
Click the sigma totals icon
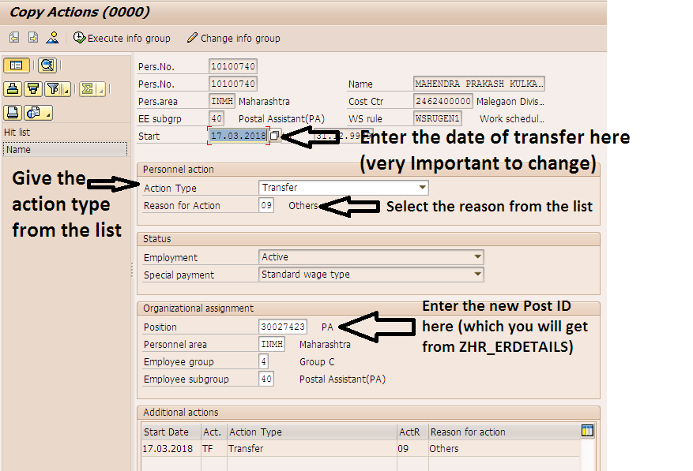tap(89, 88)
